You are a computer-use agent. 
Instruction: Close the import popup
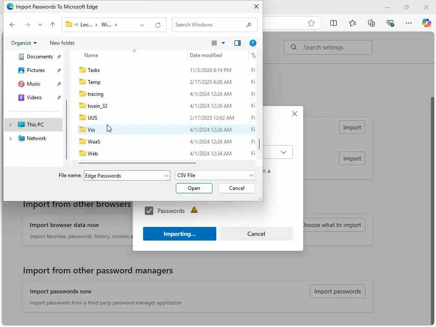tap(295, 114)
